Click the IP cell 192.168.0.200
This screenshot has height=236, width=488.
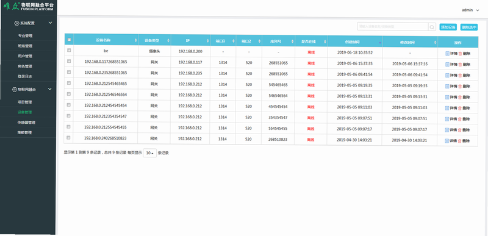click(x=190, y=51)
